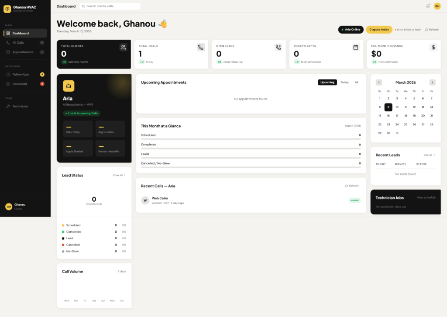The image size is (447, 317).
Task: Click the Ghanou HVAC logo icon
Action: 7,8
